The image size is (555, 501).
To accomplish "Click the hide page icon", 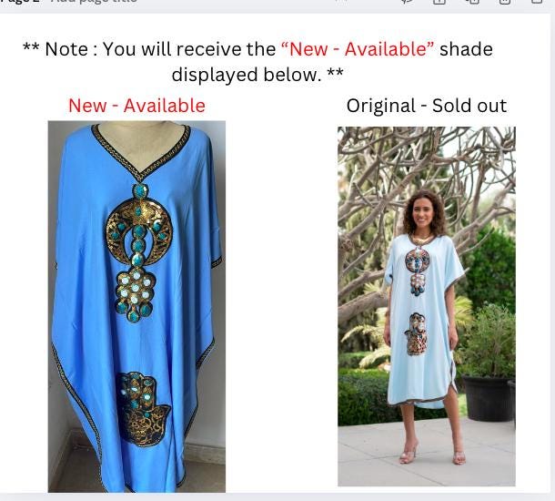I will (x=408, y=2).
